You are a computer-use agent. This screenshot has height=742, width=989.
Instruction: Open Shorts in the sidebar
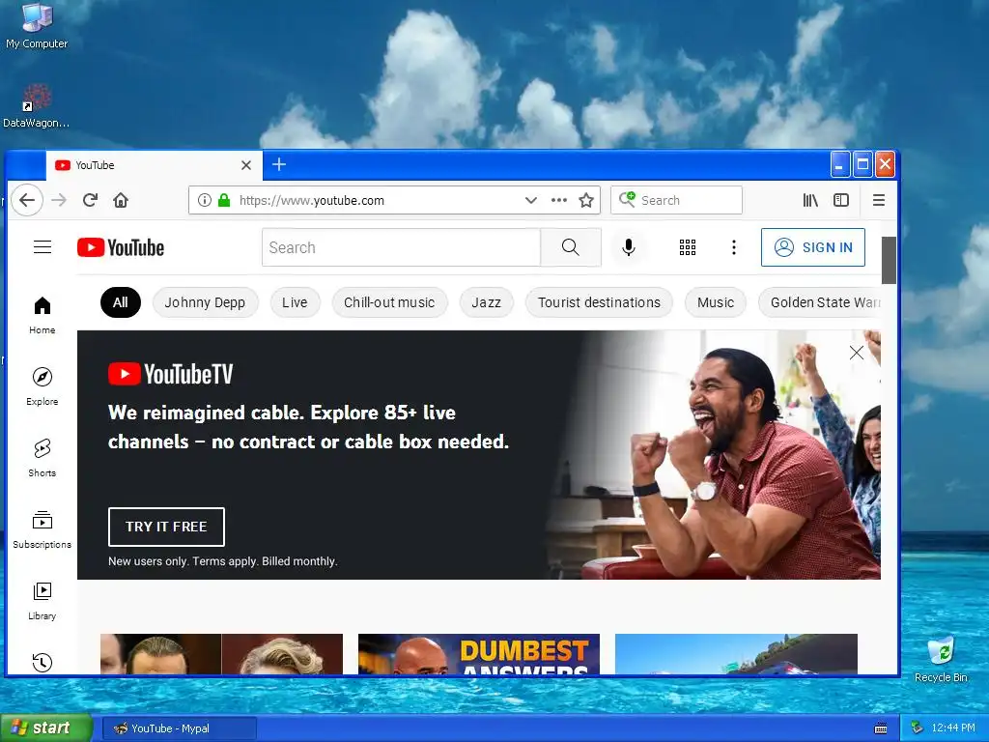pos(42,457)
